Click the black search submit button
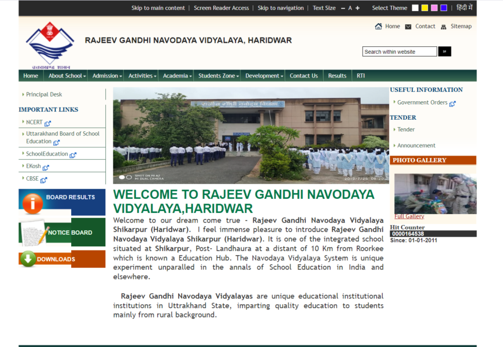Screen dimensions: 503x347 (x=445, y=51)
